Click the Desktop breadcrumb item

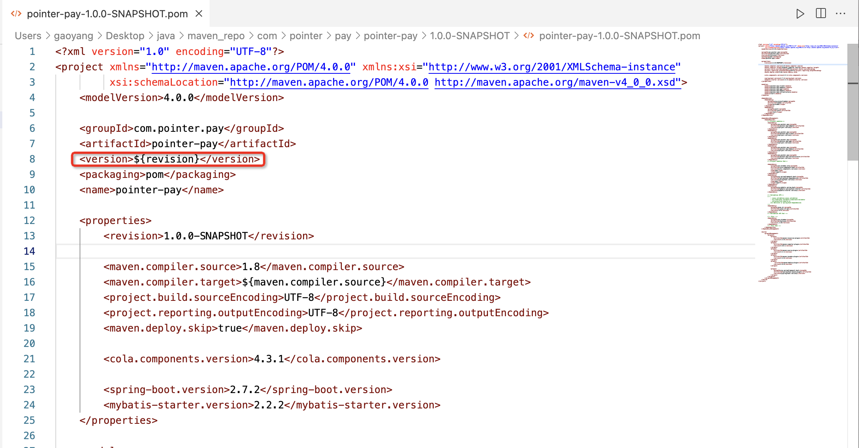(x=125, y=35)
